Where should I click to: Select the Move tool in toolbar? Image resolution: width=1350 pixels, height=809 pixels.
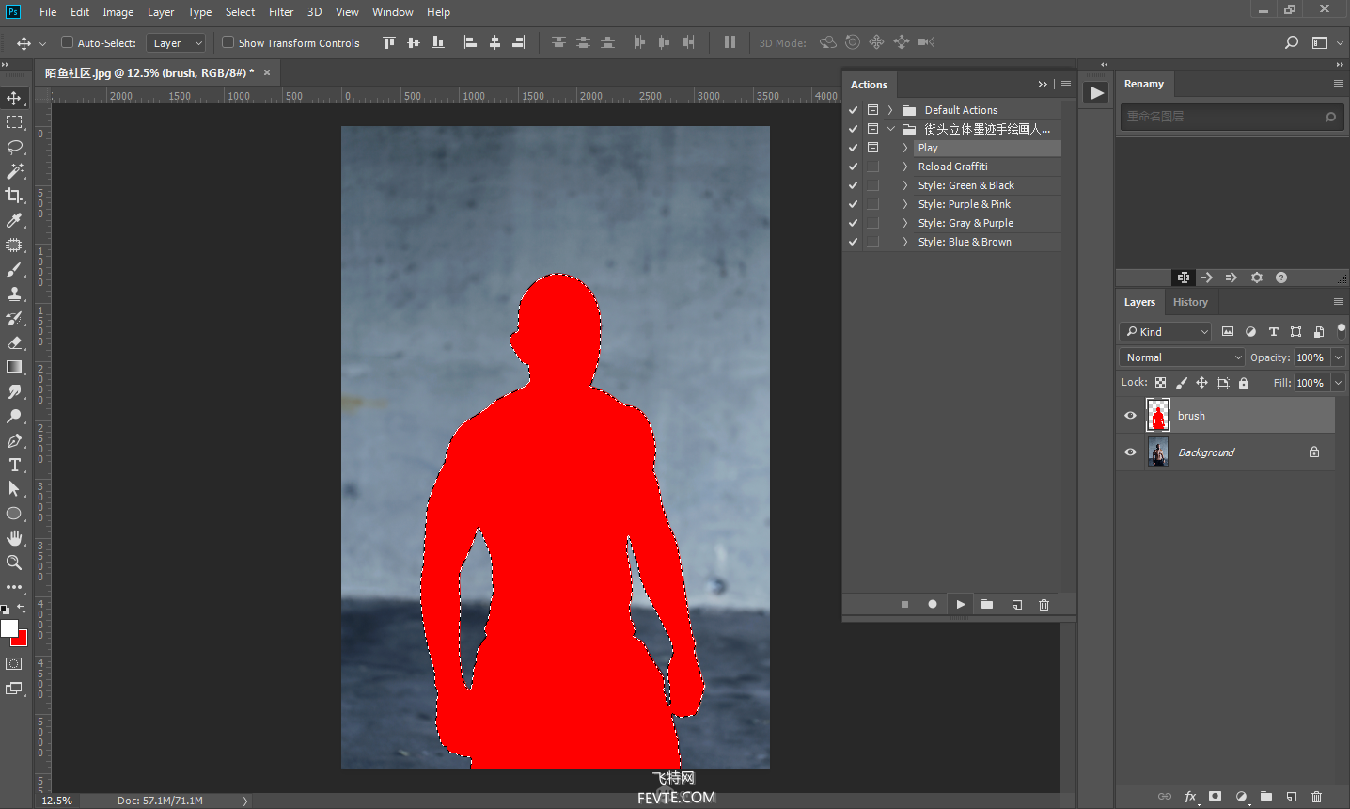pos(14,98)
